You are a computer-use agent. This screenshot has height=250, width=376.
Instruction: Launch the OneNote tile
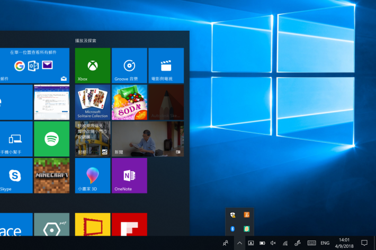point(129,175)
